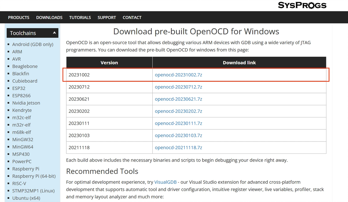The width and height of the screenshot is (348, 202).
Task: Download openocd-20230712.7z
Action: 178,87
